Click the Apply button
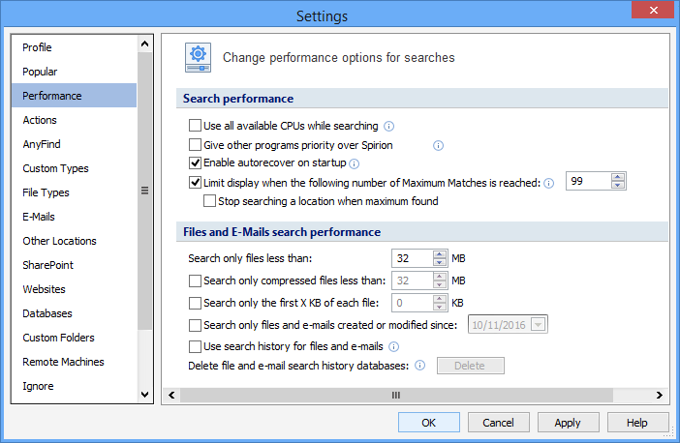 (568, 423)
